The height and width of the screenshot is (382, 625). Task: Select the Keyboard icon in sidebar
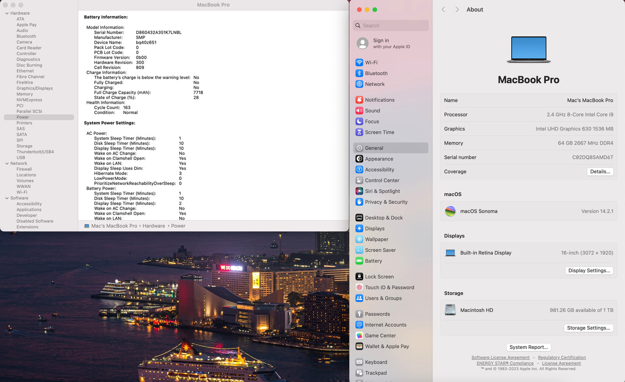coord(359,362)
